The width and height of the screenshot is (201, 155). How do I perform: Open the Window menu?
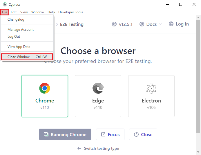click(38, 12)
